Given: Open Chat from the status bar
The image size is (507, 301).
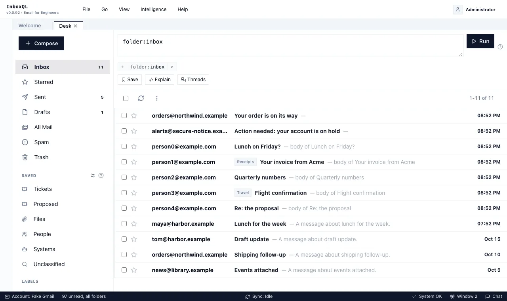Looking at the screenshot, I should click(x=494, y=296).
